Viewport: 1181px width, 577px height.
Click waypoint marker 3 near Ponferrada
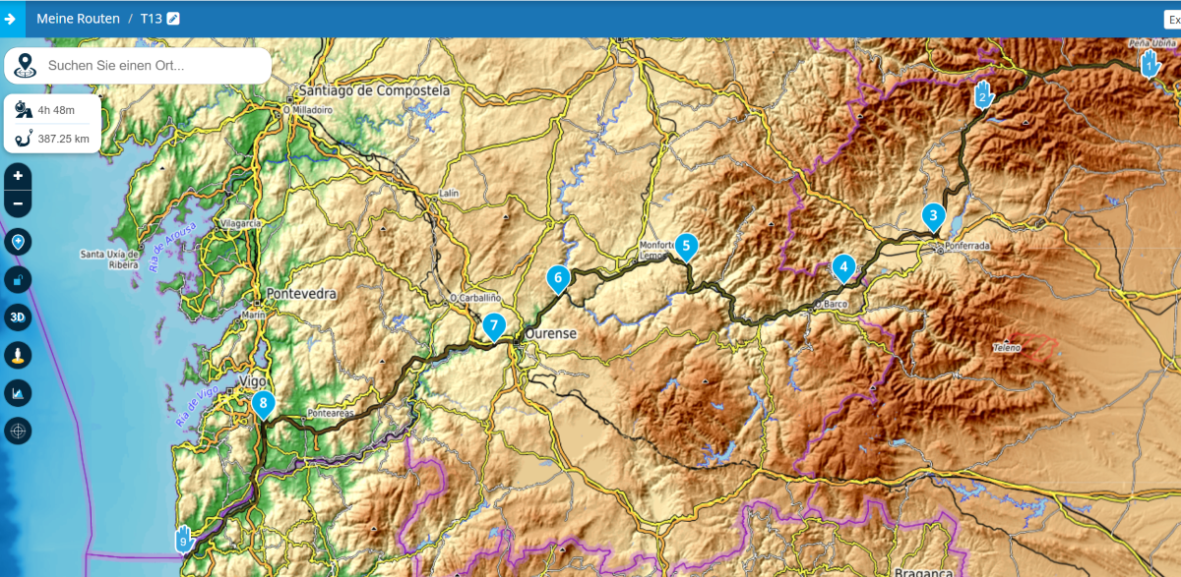pyautogui.click(x=933, y=215)
